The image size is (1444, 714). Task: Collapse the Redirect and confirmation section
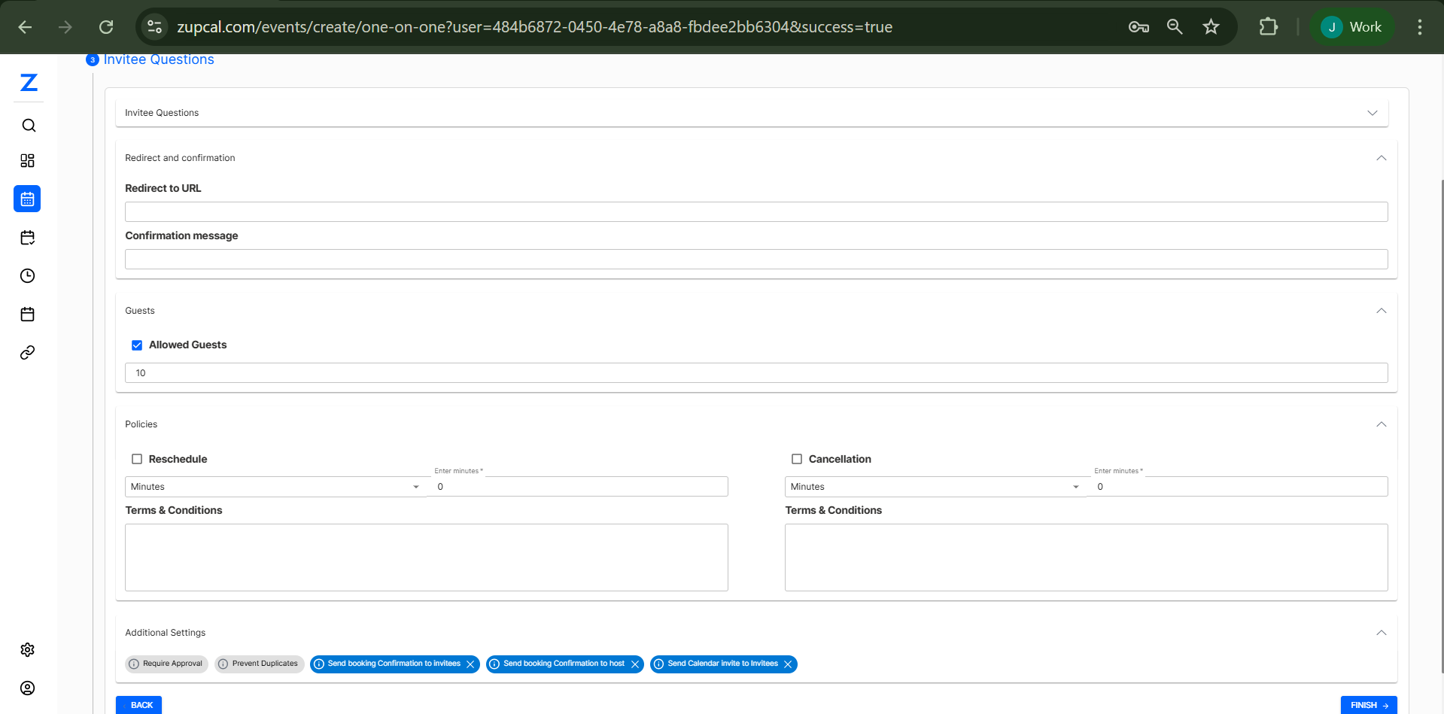[x=1381, y=158]
